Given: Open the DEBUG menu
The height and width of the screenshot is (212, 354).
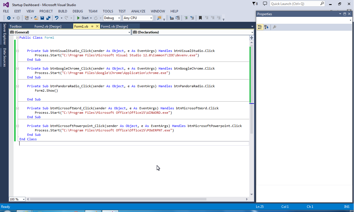Looking at the screenshot, I should [x=78, y=11].
